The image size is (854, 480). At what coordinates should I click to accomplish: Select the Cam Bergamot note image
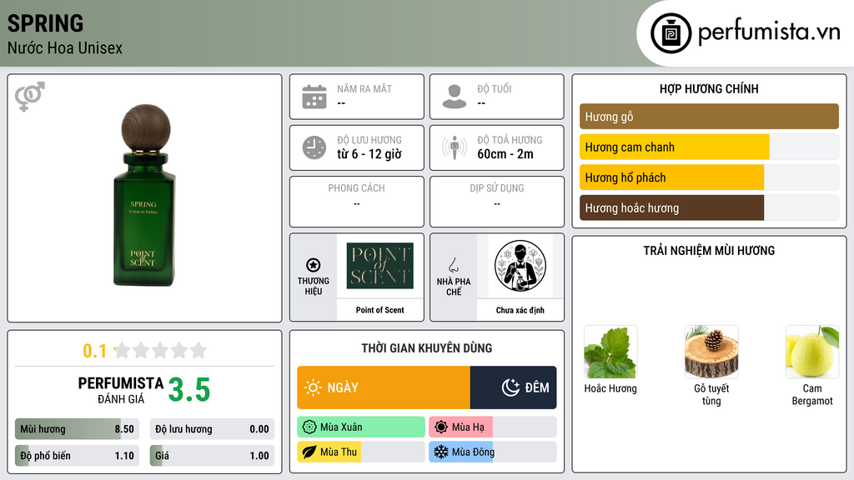click(812, 352)
